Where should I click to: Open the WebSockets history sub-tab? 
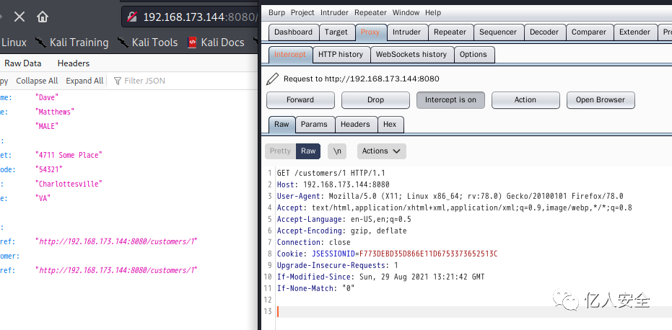point(411,54)
